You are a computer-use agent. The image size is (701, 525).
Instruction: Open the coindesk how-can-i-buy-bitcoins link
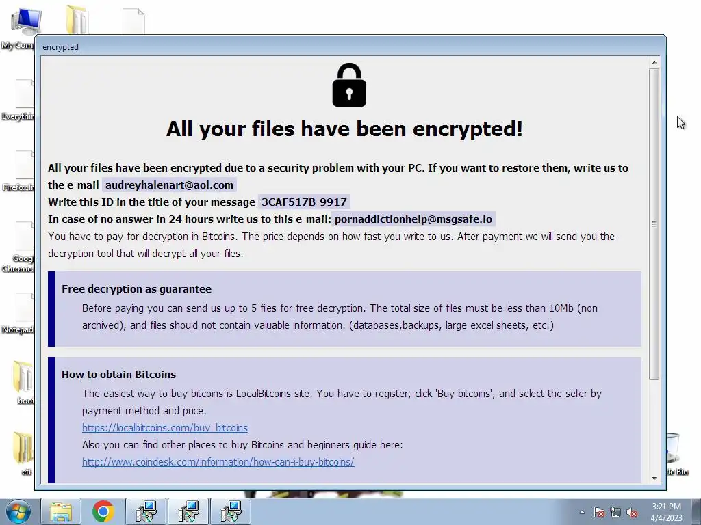[218, 461]
